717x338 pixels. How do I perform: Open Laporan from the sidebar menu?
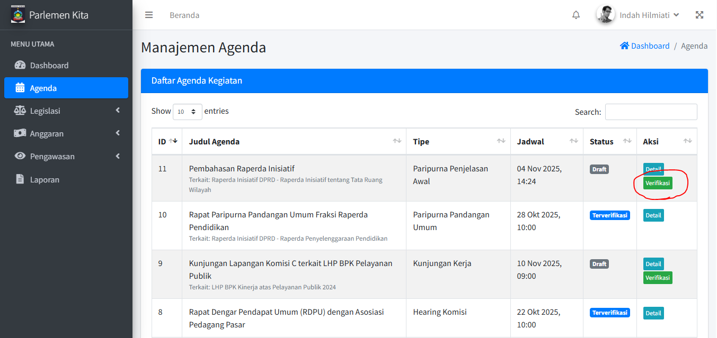coord(45,179)
